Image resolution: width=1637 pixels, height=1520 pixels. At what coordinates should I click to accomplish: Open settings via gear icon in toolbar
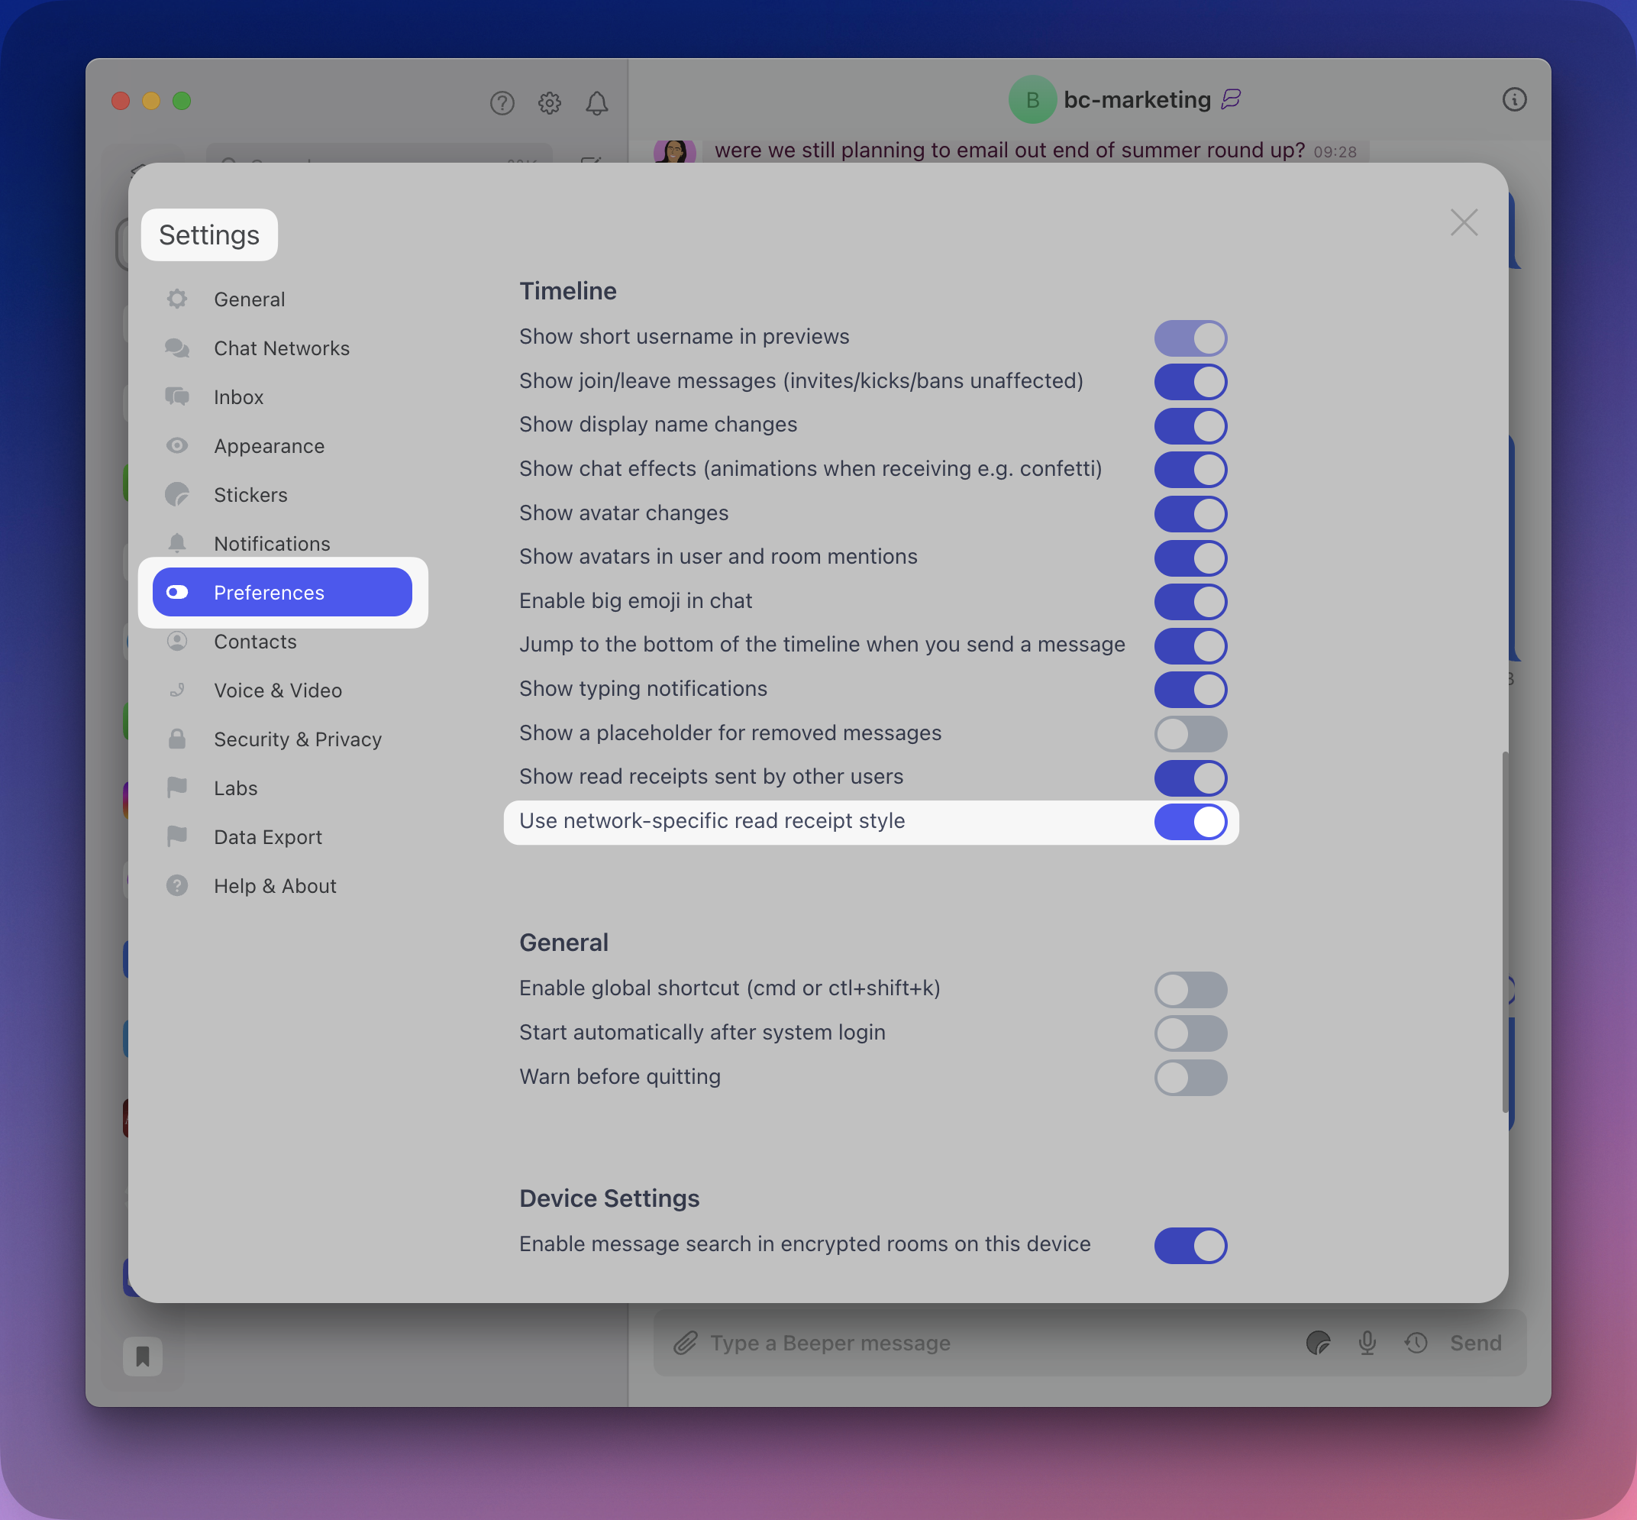tap(549, 103)
